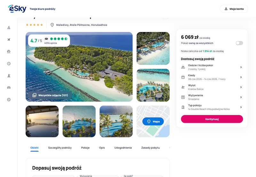Switch to 'Szczegóły podróży' tab
Viewport: 256px width, 177px height.
pos(60,148)
